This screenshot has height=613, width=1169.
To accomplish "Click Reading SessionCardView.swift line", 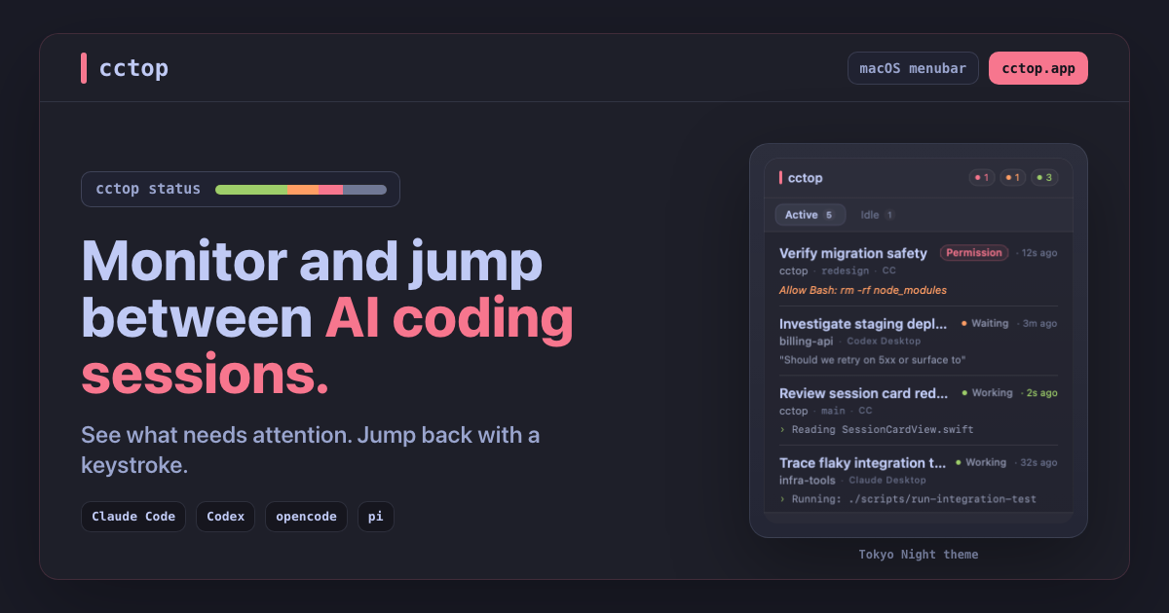I will click(877, 429).
